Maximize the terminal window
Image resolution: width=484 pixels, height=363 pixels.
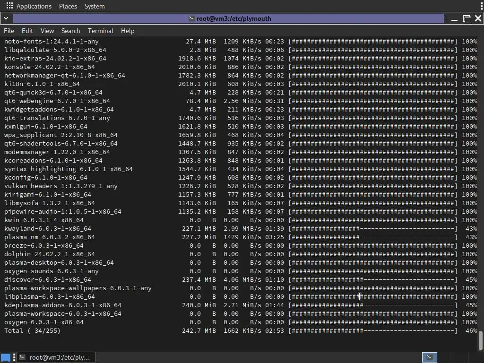[467, 19]
